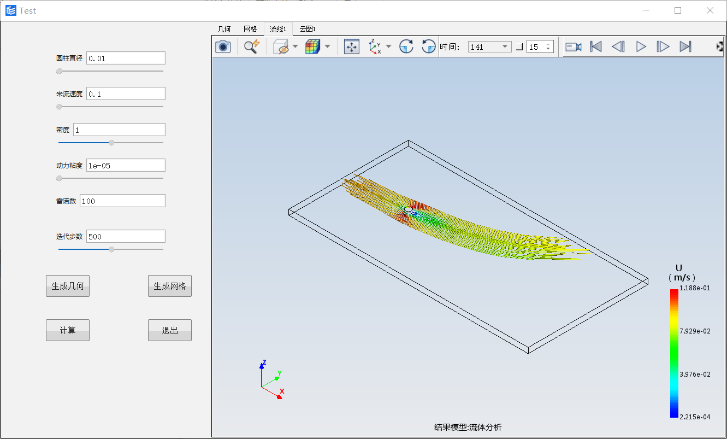Rotate view counter-clockwise

(x=429, y=46)
